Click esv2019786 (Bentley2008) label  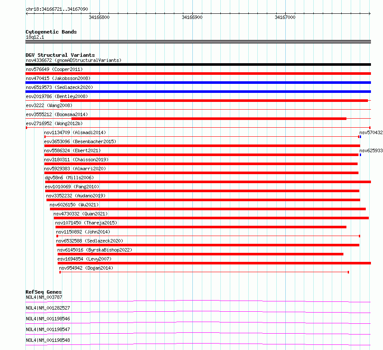click(x=57, y=96)
